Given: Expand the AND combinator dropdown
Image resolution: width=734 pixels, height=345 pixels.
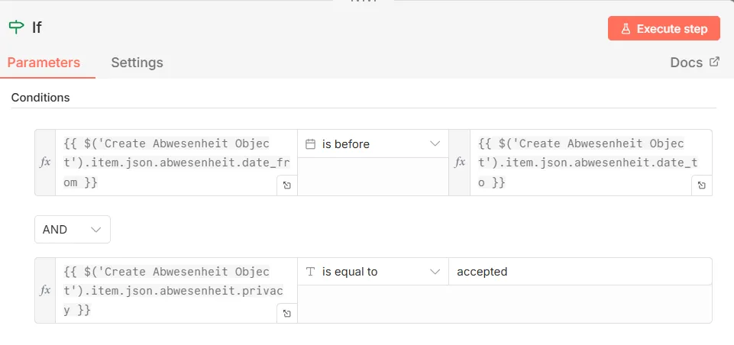Looking at the screenshot, I should [73, 229].
